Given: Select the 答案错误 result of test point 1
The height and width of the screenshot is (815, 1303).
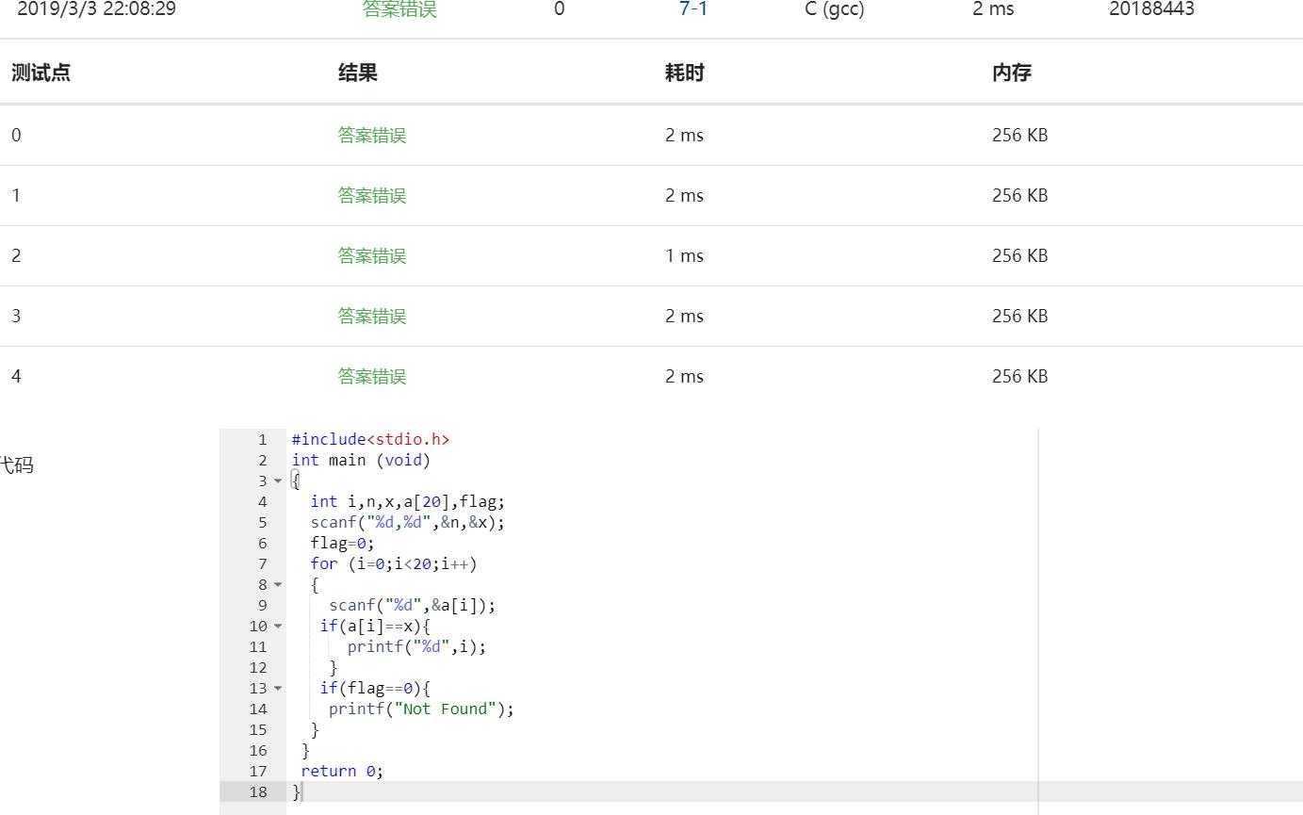Looking at the screenshot, I should click(372, 195).
